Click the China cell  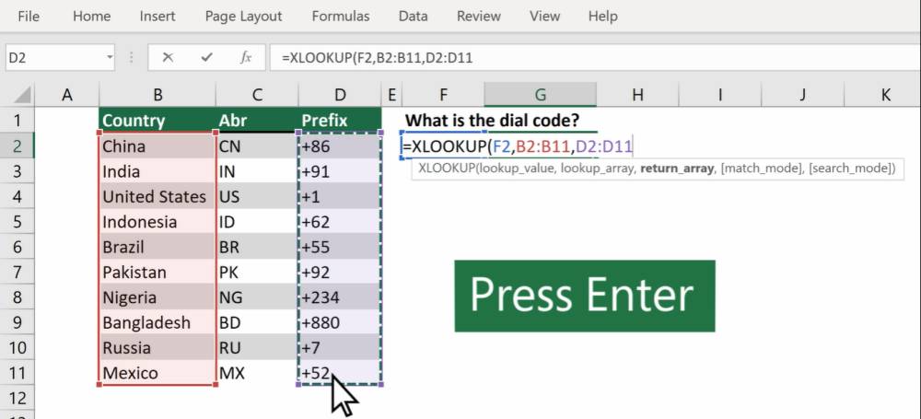coord(157,145)
